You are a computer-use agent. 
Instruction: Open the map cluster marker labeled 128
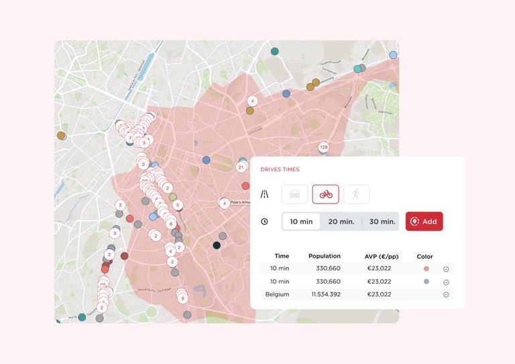click(x=324, y=147)
